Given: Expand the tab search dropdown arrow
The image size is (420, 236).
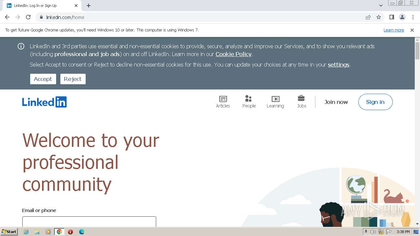Looking at the screenshot, I should [x=381, y=6].
